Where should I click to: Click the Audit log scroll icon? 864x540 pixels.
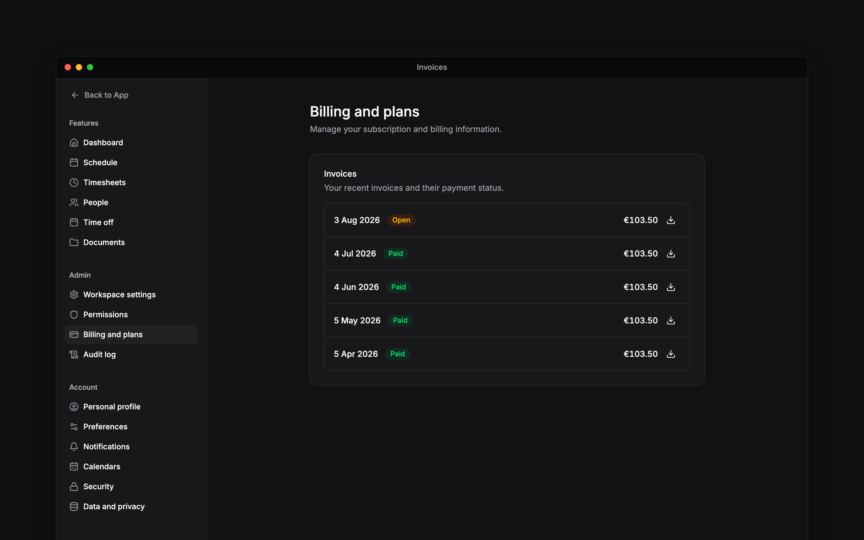(x=74, y=355)
